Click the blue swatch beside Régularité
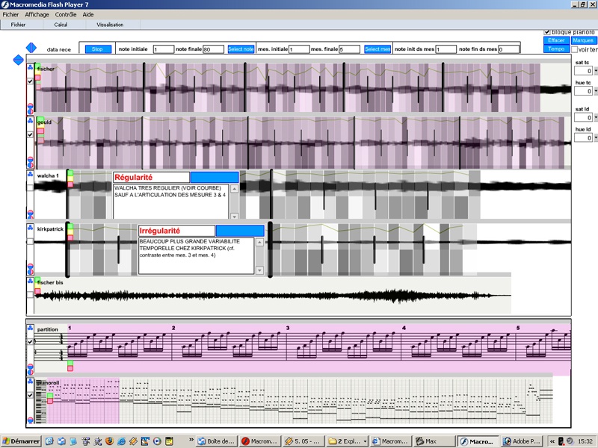 [x=215, y=177]
